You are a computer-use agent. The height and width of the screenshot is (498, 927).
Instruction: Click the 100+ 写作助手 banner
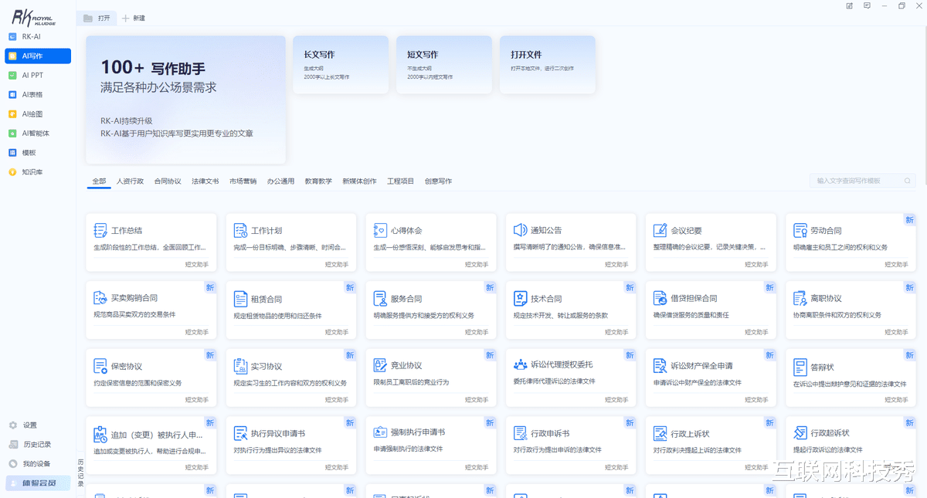coord(185,100)
